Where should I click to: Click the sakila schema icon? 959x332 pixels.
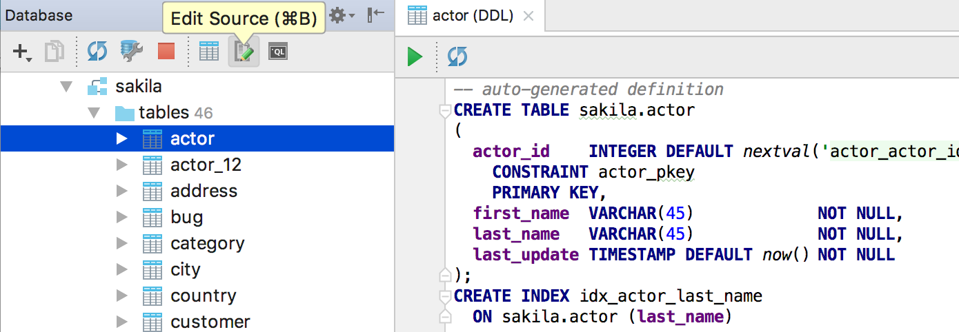(97, 87)
